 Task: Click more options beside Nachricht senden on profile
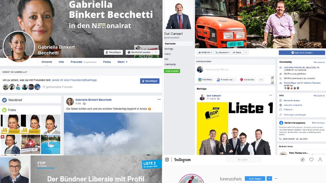156,52
